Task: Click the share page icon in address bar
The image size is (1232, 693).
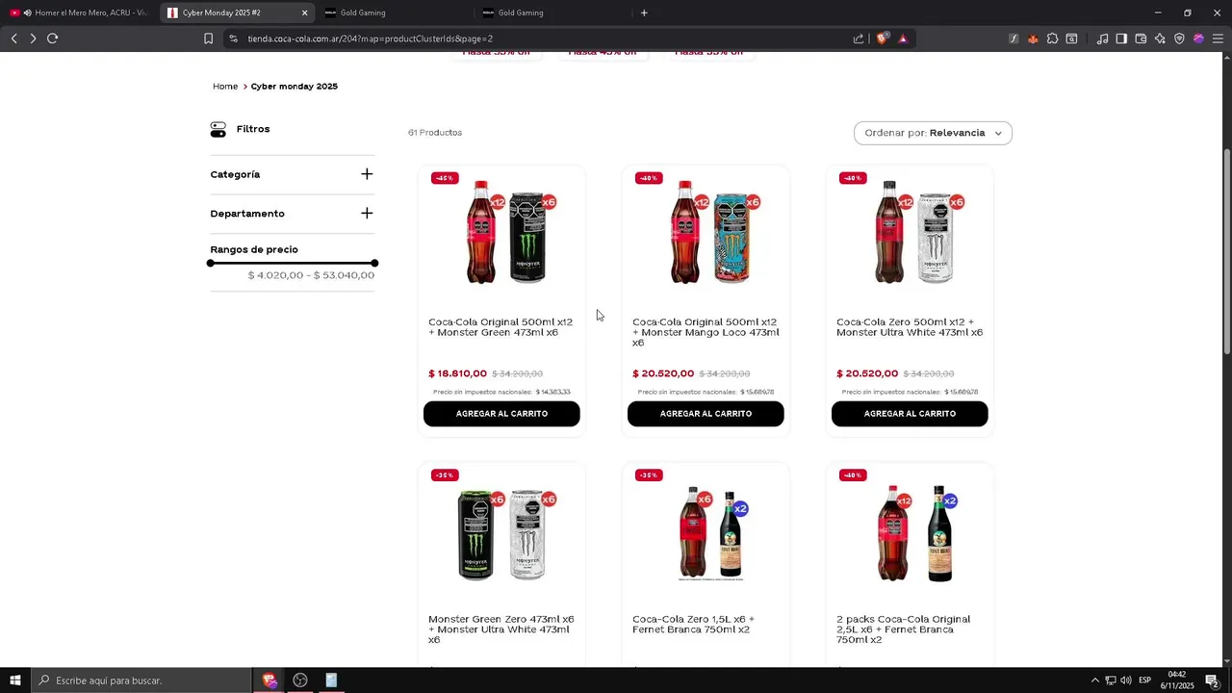Action: tap(859, 38)
